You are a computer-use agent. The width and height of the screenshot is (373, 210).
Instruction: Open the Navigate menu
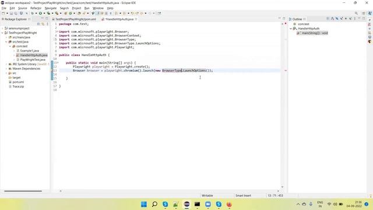pos(51,8)
